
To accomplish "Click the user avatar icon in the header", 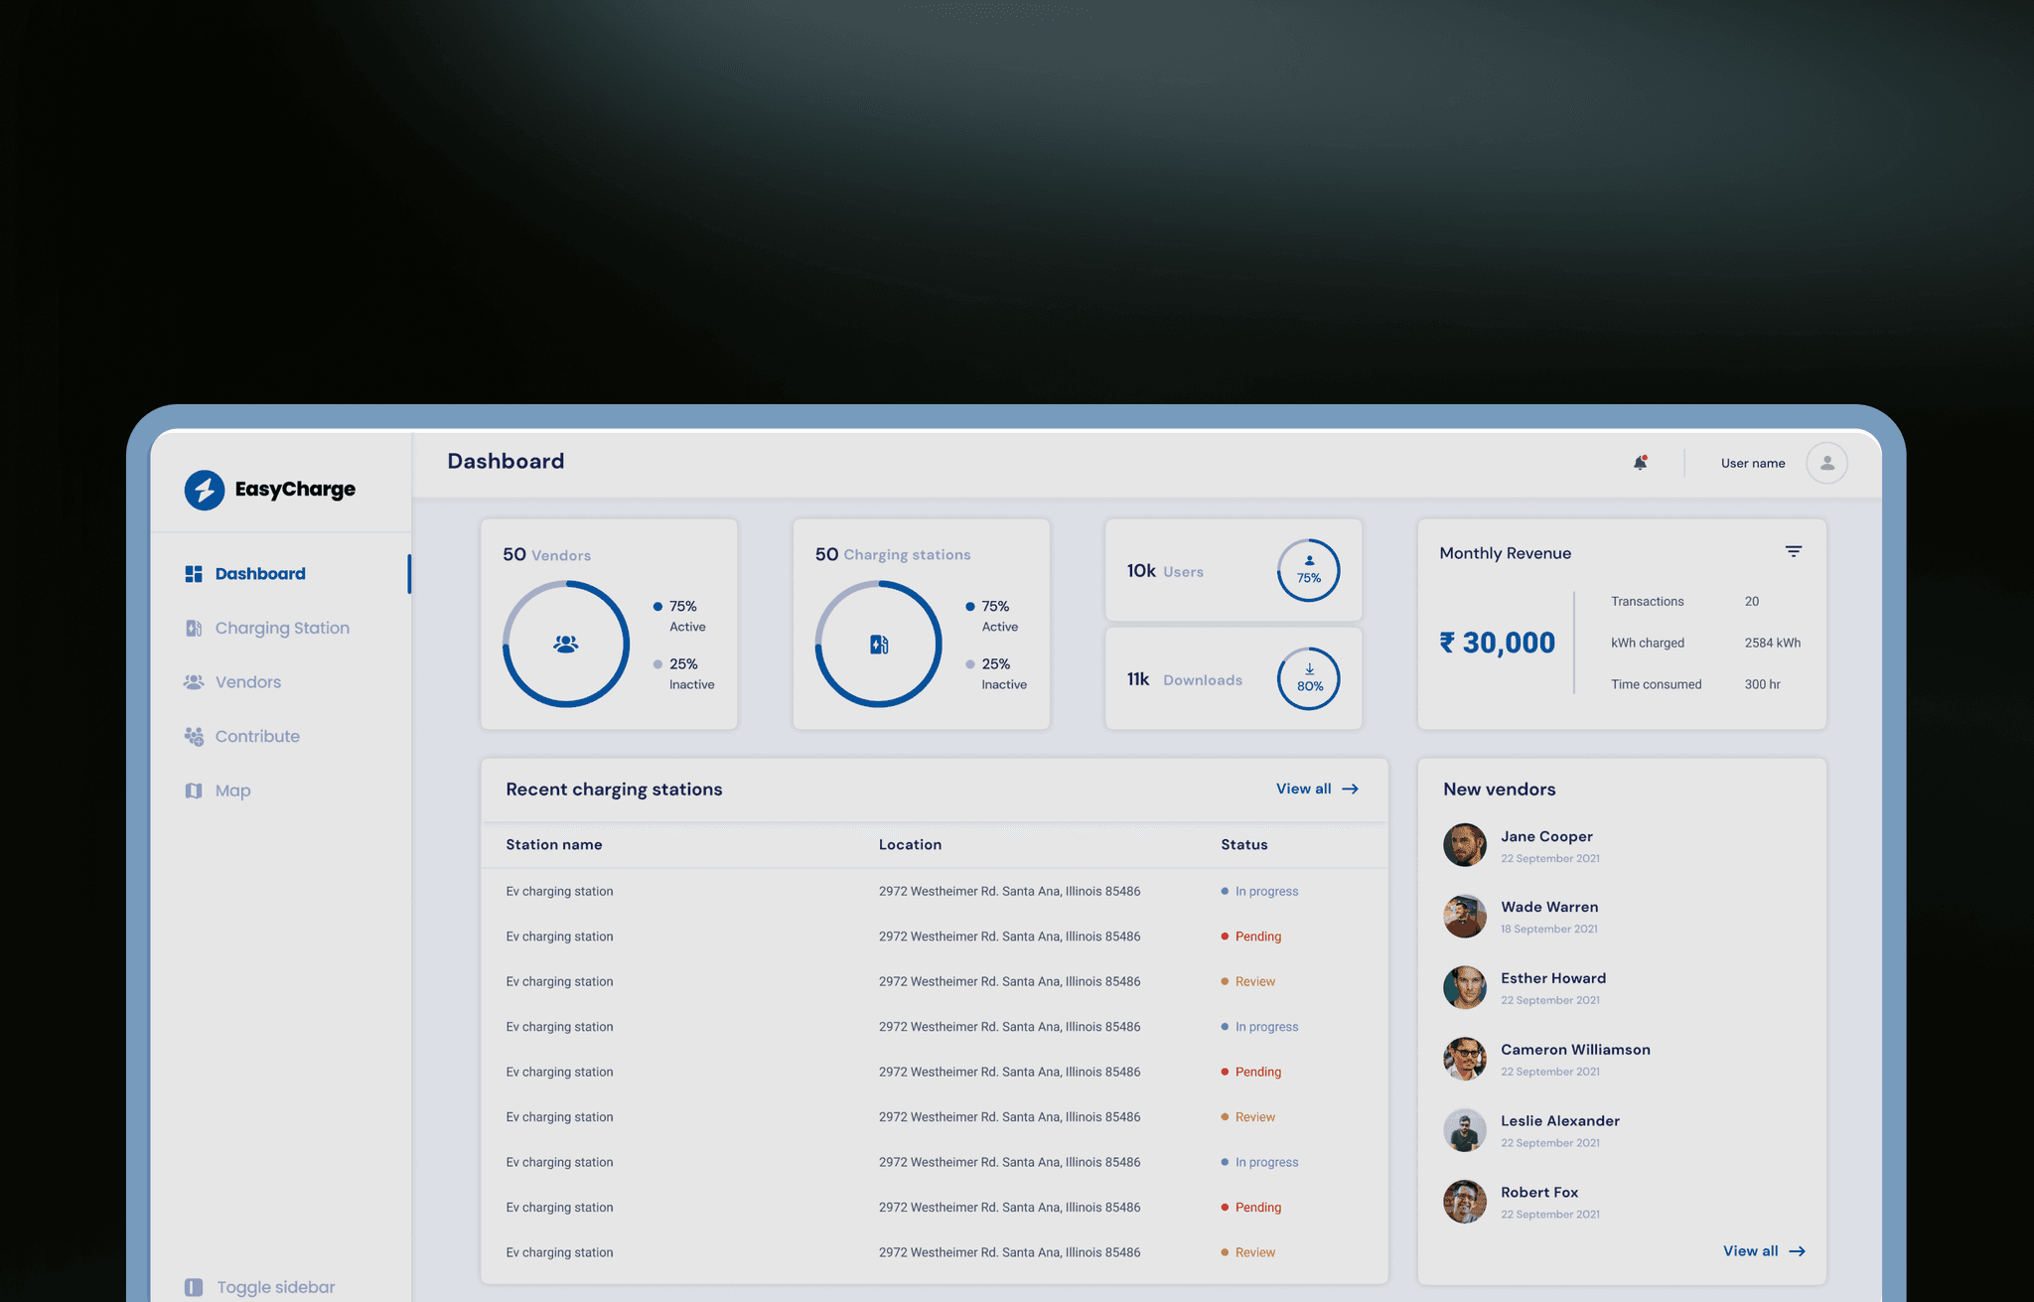I will 1825,463.
